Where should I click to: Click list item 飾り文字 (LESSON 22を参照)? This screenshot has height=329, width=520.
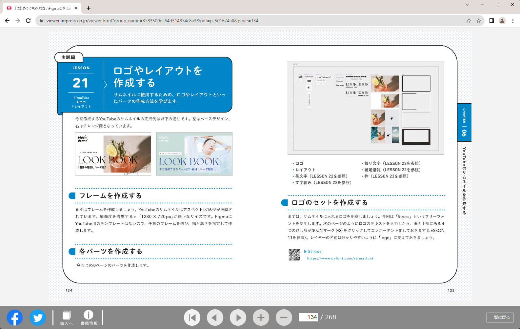point(392,163)
